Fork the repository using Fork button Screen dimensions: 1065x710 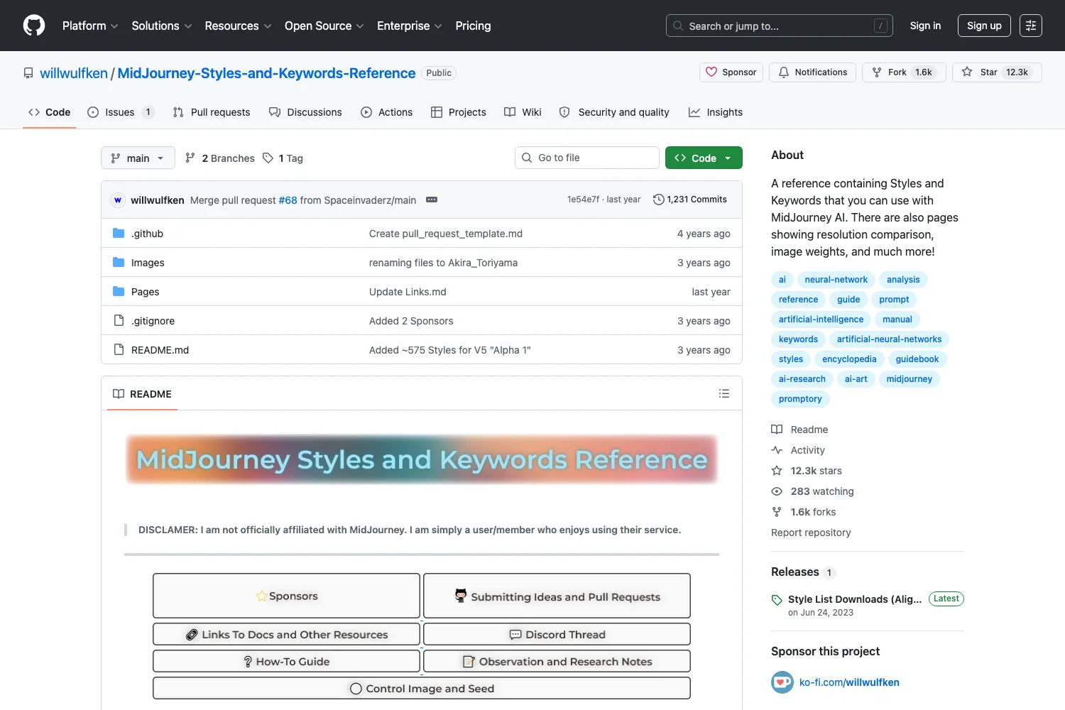904,72
